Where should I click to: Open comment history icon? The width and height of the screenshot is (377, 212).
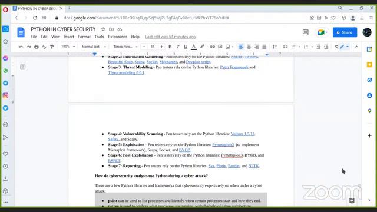click(306, 32)
